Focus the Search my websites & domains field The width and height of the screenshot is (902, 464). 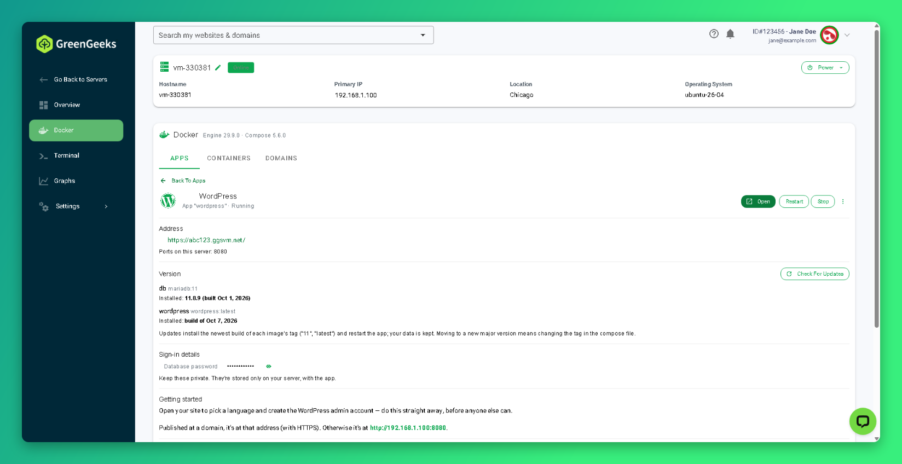point(293,35)
